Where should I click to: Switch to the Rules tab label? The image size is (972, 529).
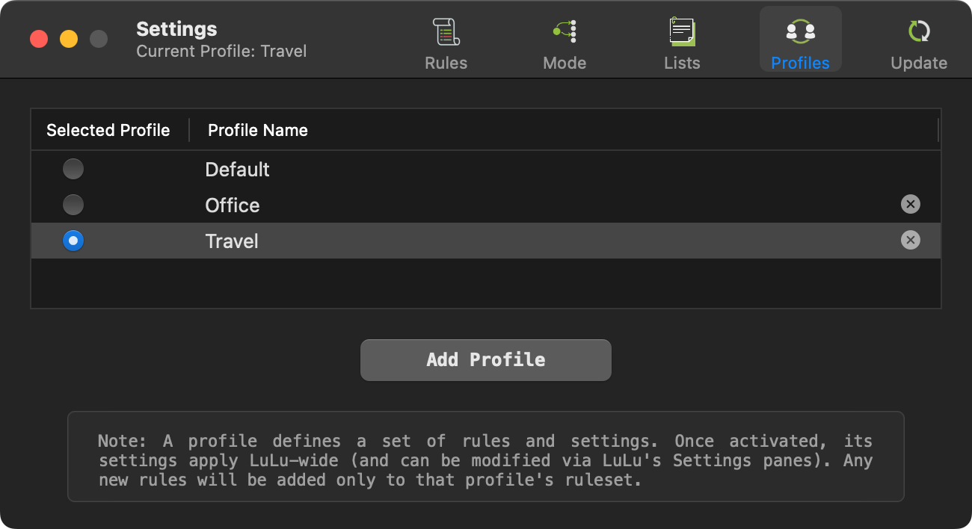446,63
